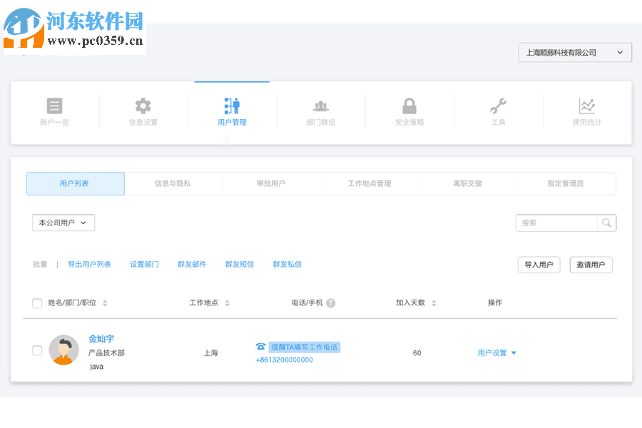Open the 本公司用户 dropdown
Screen dimensions: 642x428
point(63,223)
